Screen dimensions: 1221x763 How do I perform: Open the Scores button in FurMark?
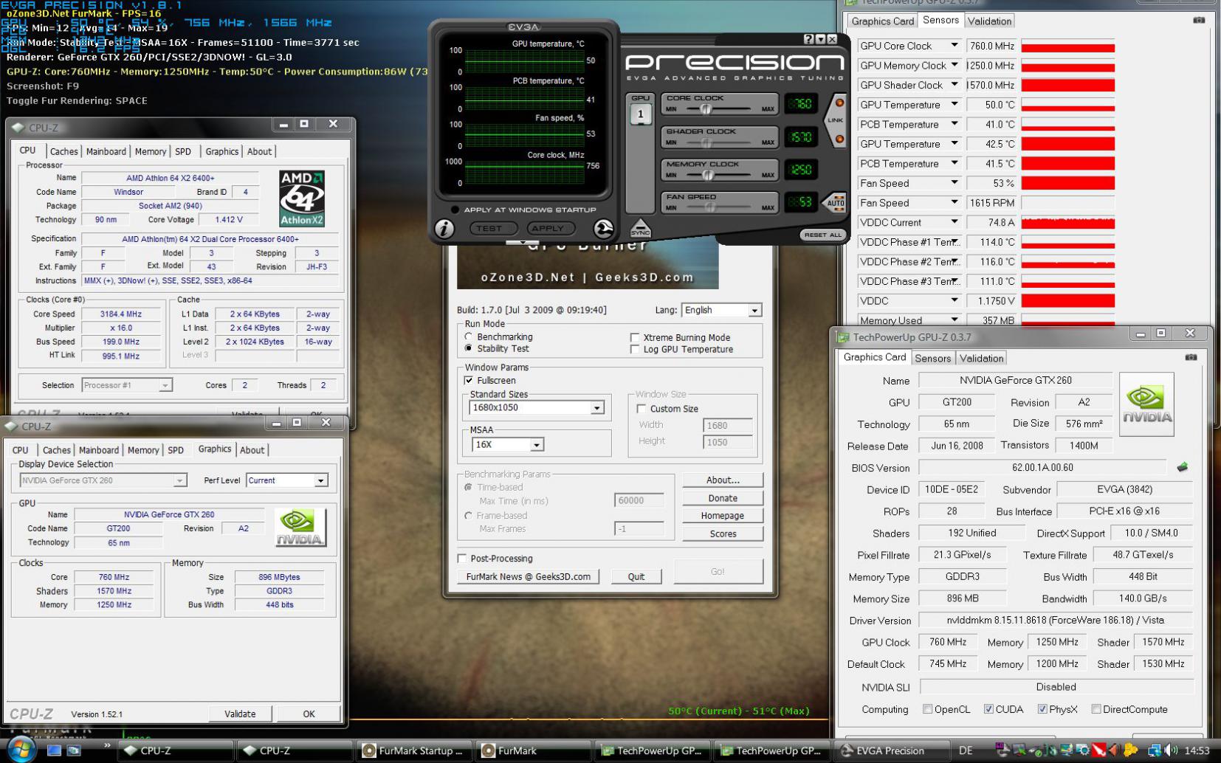(x=723, y=534)
